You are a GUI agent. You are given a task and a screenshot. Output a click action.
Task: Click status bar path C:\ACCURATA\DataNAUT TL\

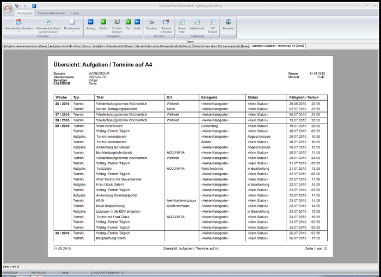point(107,273)
